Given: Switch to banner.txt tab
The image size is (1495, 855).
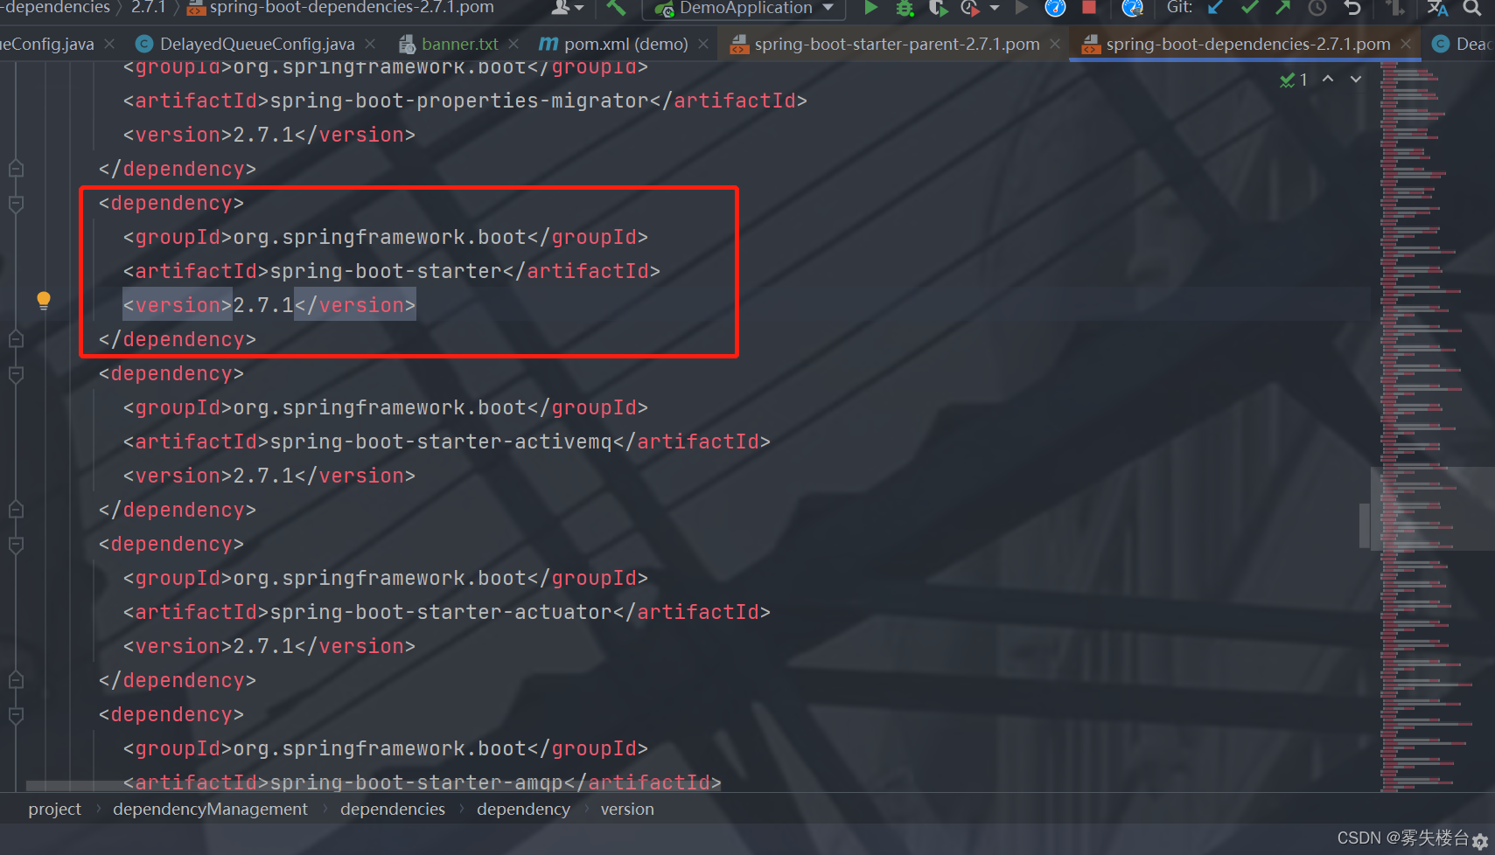Looking at the screenshot, I should pyautogui.click(x=459, y=44).
